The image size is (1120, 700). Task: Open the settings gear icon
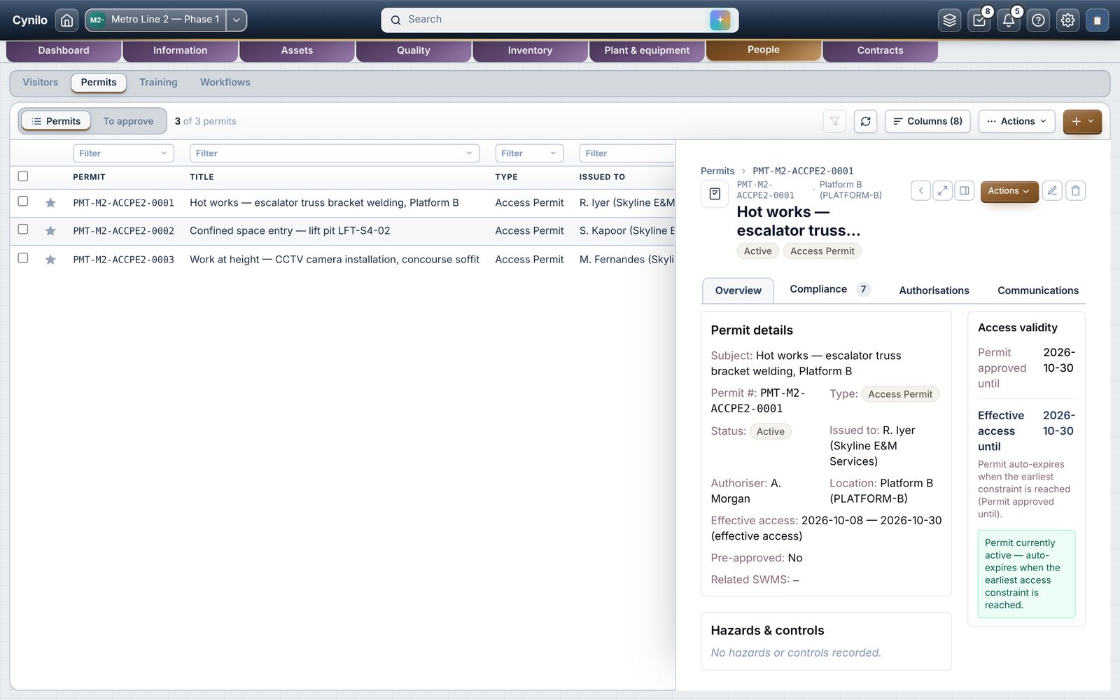click(1067, 20)
